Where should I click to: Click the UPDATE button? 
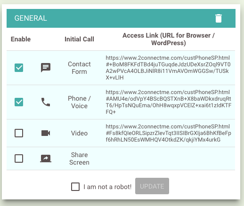152,186
